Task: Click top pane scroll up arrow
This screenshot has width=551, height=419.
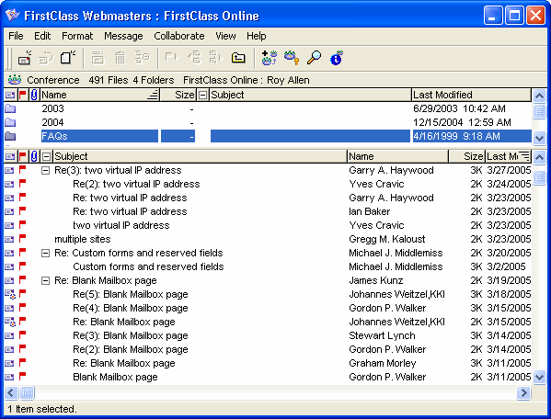Action: click(x=539, y=96)
